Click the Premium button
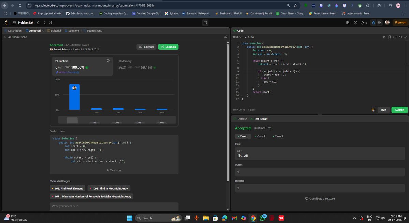 click(400, 23)
